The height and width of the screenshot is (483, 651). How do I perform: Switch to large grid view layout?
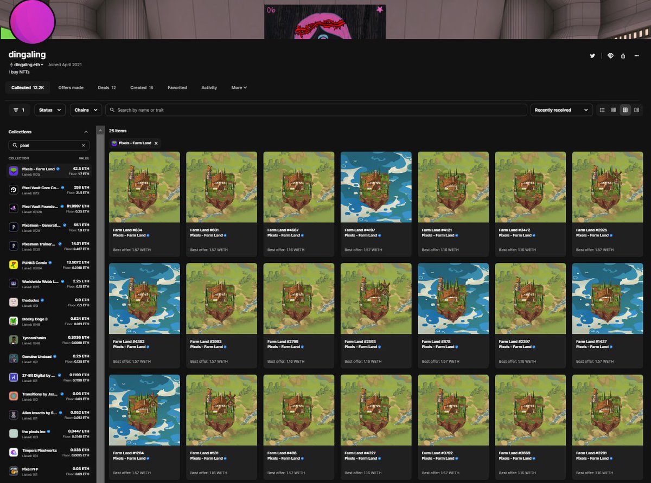pyautogui.click(x=625, y=110)
